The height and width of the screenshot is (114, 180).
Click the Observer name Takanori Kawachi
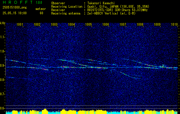point(101,3)
